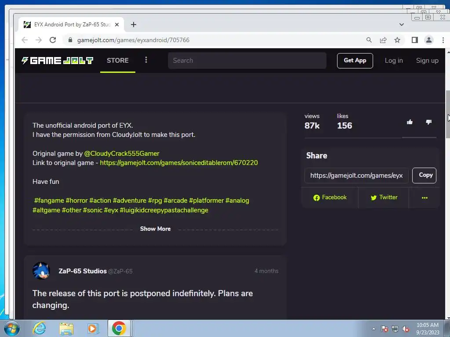Click the 4 months post timestamp
Image resolution: width=450 pixels, height=337 pixels.
pyautogui.click(x=266, y=271)
